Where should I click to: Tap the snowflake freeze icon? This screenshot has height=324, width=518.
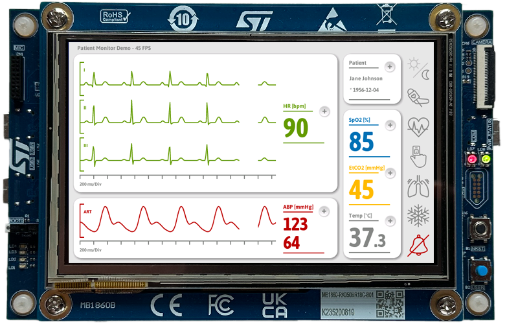tap(418, 215)
